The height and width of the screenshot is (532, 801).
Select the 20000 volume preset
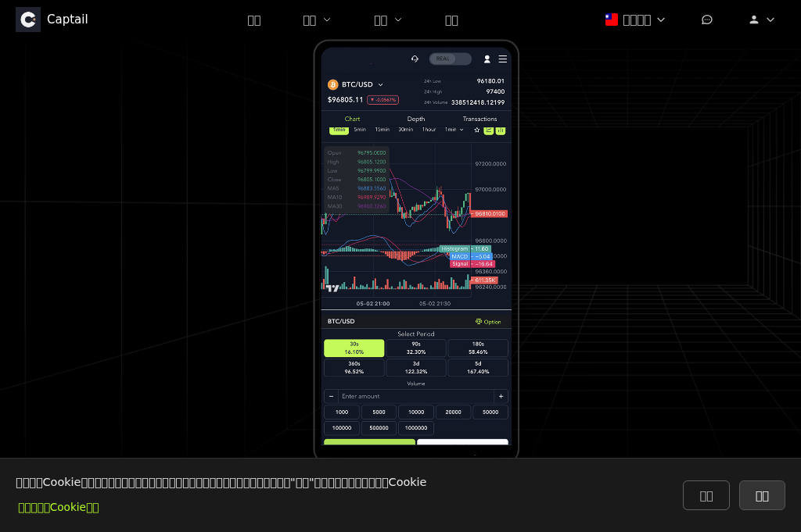tap(454, 412)
